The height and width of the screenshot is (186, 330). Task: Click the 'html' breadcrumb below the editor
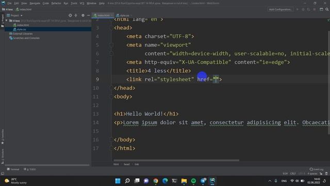tap(116, 164)
